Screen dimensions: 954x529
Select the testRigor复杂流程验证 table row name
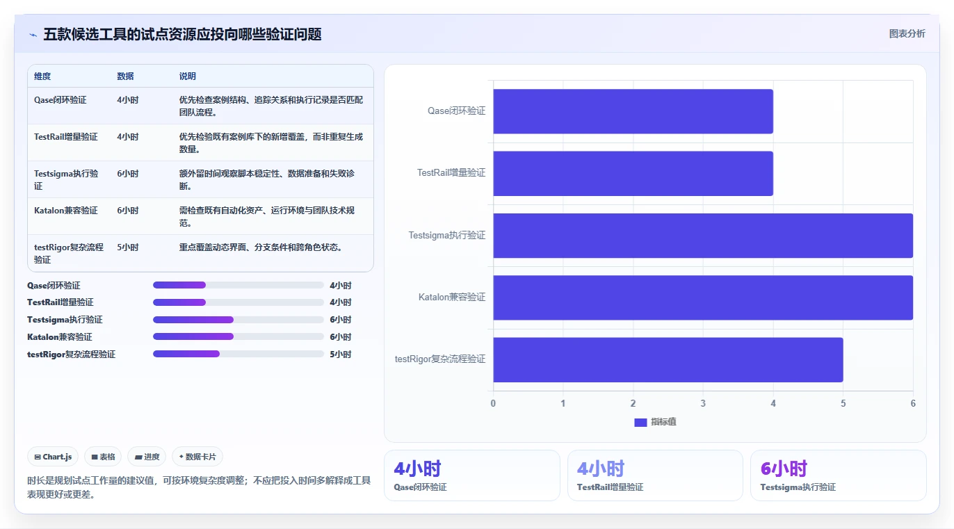(69, 254)
